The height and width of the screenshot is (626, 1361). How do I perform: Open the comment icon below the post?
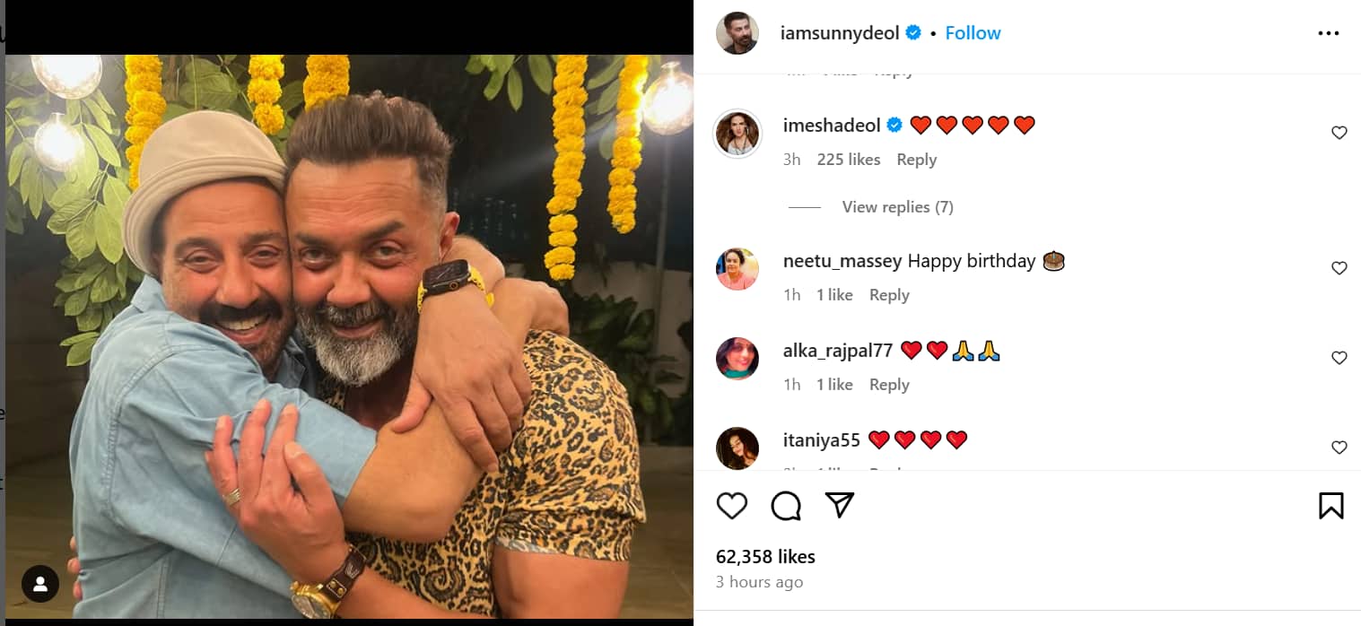point(786,505)
